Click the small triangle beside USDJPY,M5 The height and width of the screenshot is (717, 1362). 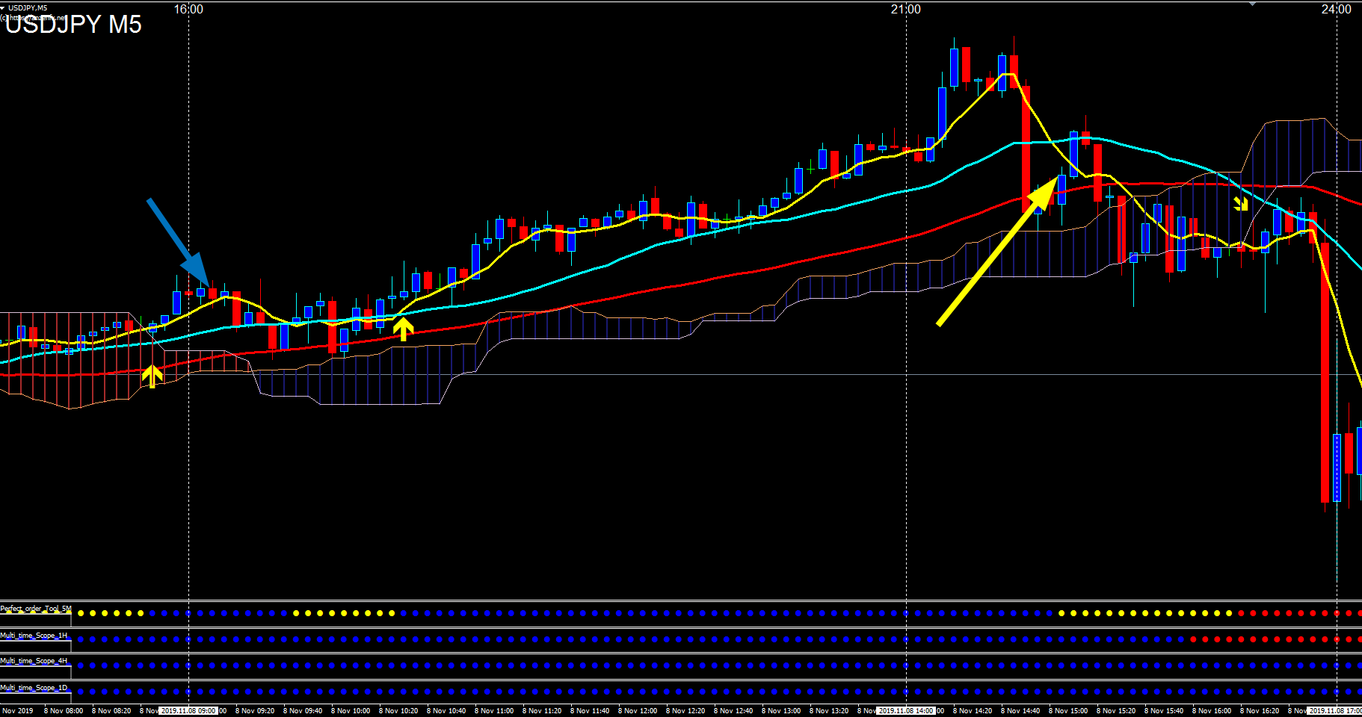click(3, 7)
